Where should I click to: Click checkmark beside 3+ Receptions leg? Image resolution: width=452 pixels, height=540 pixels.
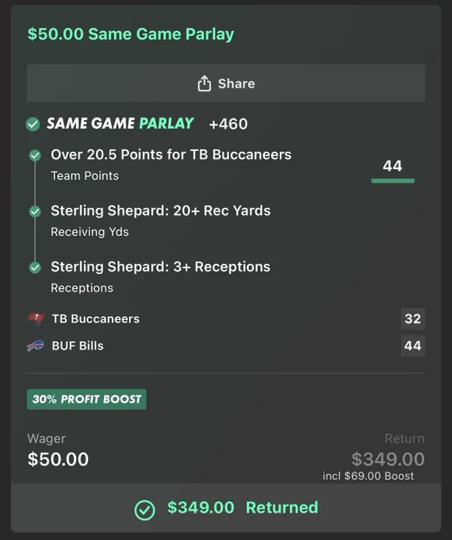click(35, 268)
